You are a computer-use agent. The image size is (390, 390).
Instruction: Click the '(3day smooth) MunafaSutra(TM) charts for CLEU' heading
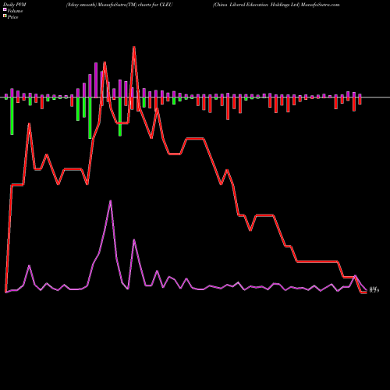119,5
